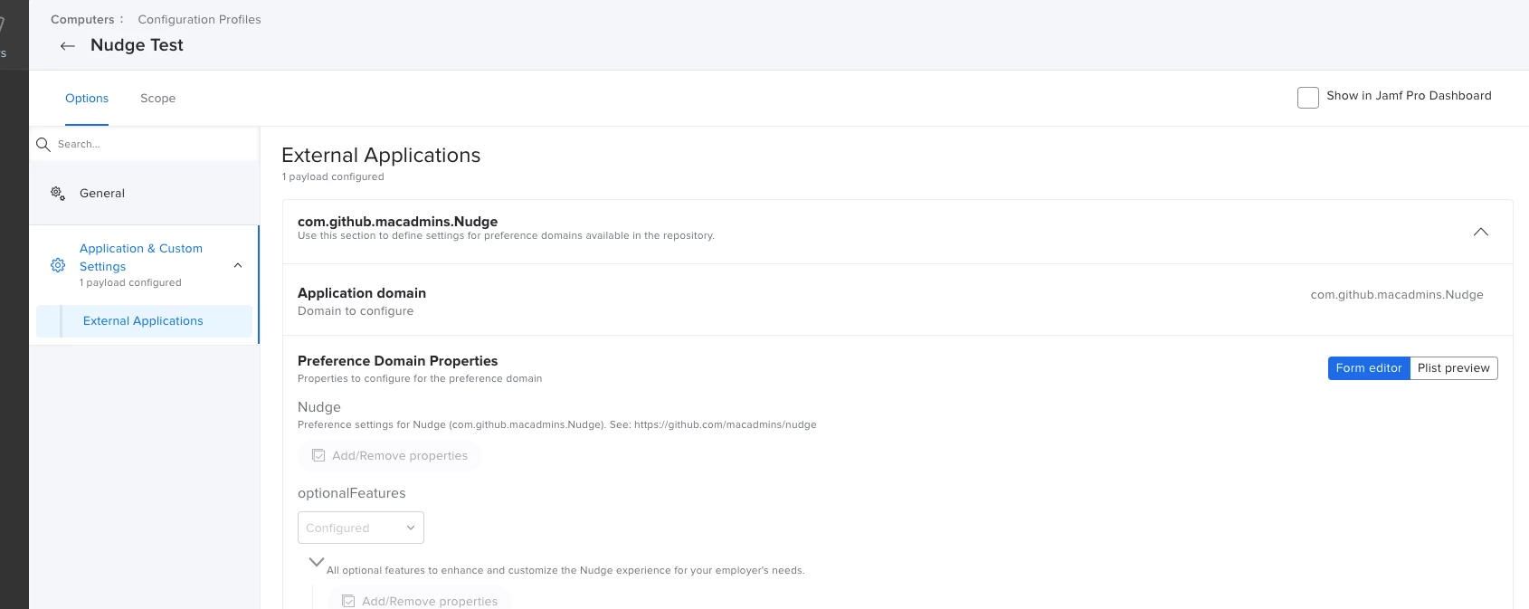Screen dimensions: 1529x609
Task: Click the Application & Custom Settings gear icon
Action: pyautogui.click(x=58, y=265)
